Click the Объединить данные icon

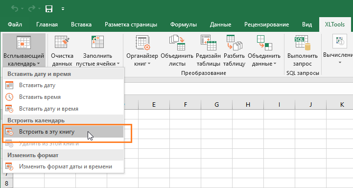(x=264, y=42)
